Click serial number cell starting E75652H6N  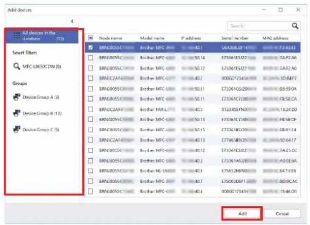coord(239,171)
